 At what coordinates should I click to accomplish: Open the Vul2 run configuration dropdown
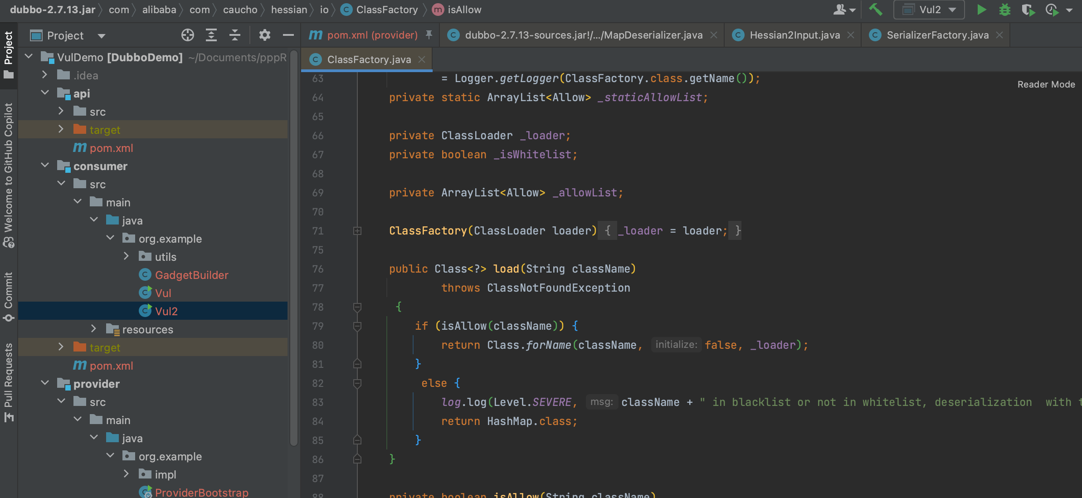(x=928, y=10)
